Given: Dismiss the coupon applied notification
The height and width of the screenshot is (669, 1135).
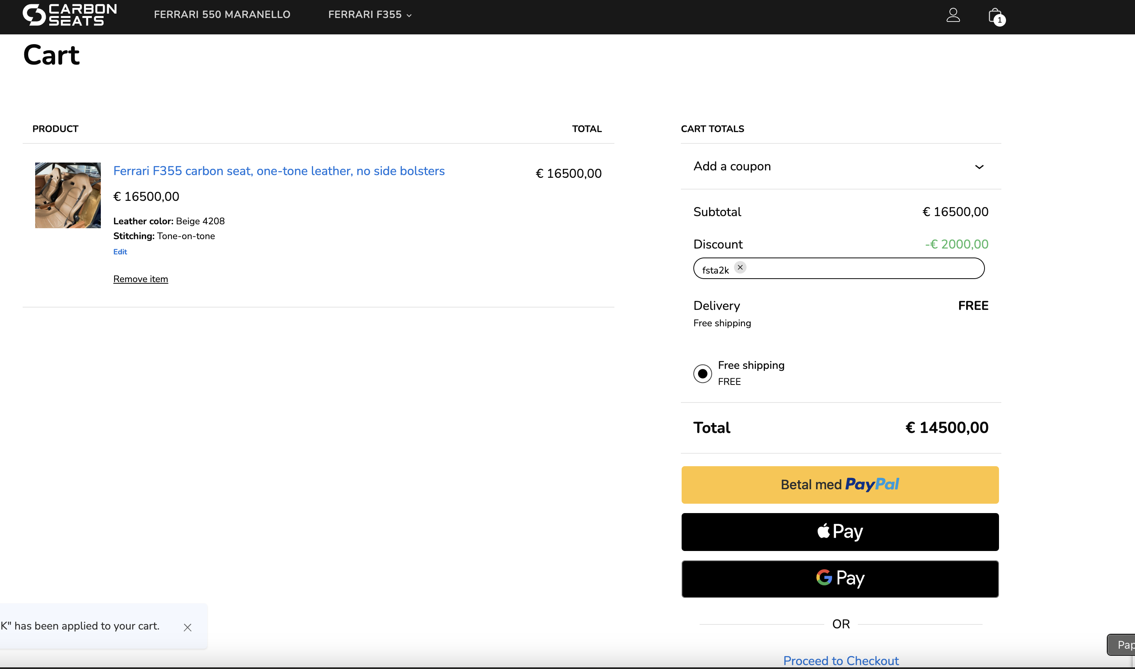Looking at the screenshot, I should point(188,627).
